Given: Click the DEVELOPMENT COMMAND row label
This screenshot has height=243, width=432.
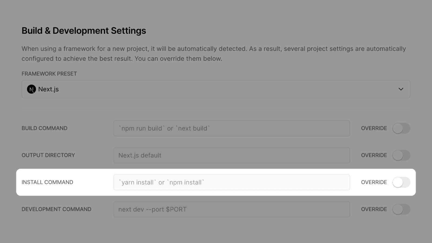Looking at the screenshot, I should [x=56, y=209].
